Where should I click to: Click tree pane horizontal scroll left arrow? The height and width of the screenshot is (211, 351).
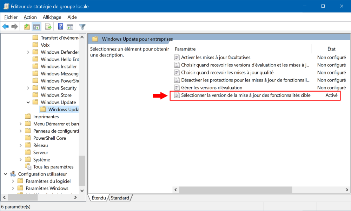tap(4, 197)
